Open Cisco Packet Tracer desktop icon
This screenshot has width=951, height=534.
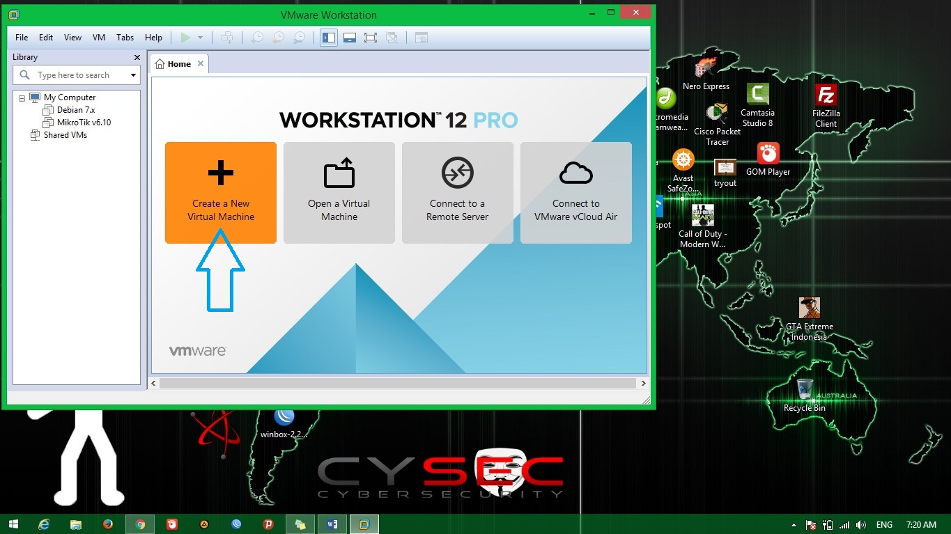click(717, 125)
